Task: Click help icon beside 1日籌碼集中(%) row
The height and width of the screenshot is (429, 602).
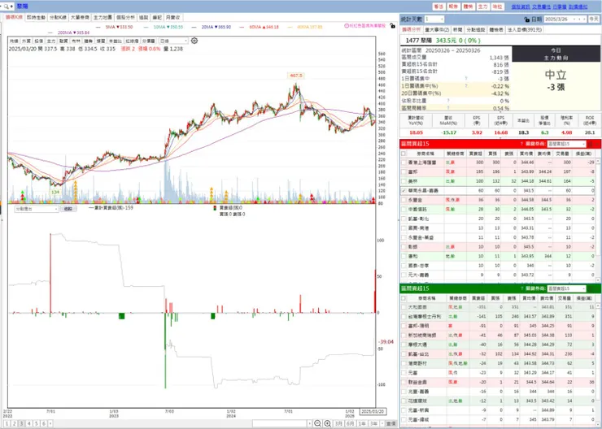Action: [x=466, y=86]
